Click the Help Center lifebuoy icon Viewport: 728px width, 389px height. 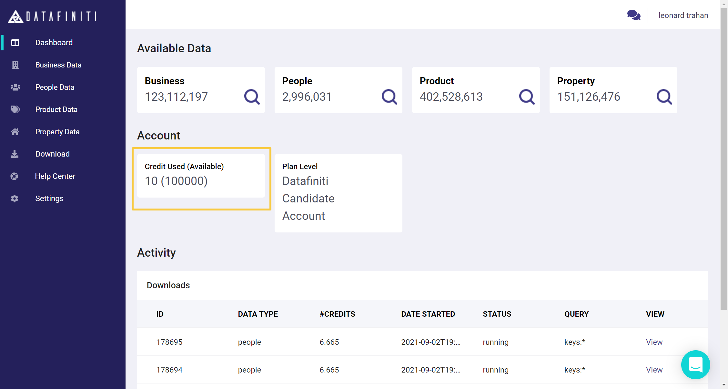tap(15, 176)
